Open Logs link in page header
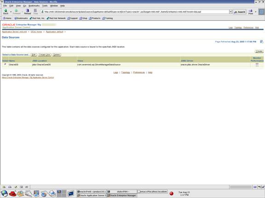265x198 pixels. point(230,27)
